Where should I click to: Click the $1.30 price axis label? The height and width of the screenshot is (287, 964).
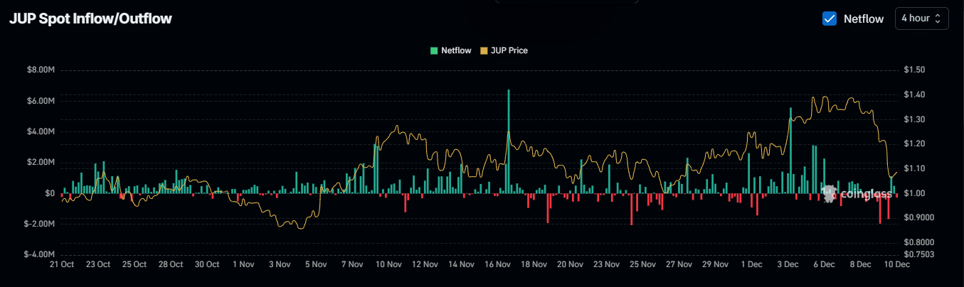[914, 119]
